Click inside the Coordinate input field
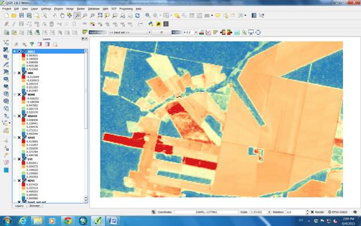Image resolution: width=361 pixels, height=226 pixels. coord(206,212)
